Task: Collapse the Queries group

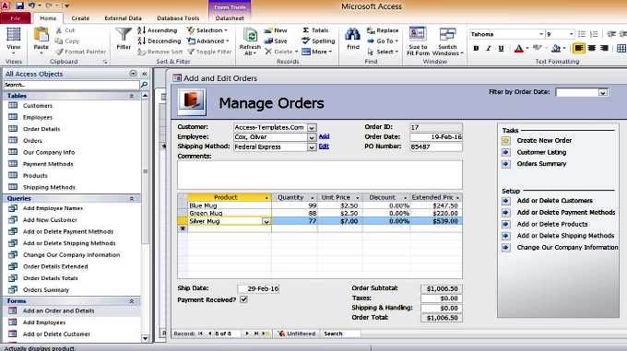Action: pos(132,198)
